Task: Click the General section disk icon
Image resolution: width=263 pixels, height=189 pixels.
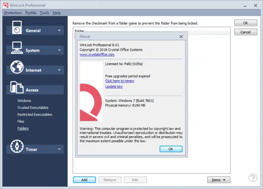Action: click(17, 28)
